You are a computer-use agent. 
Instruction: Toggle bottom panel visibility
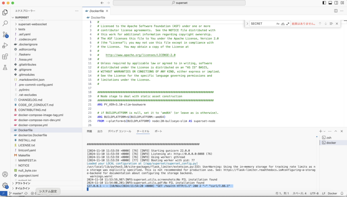click(x=330, y=3)
